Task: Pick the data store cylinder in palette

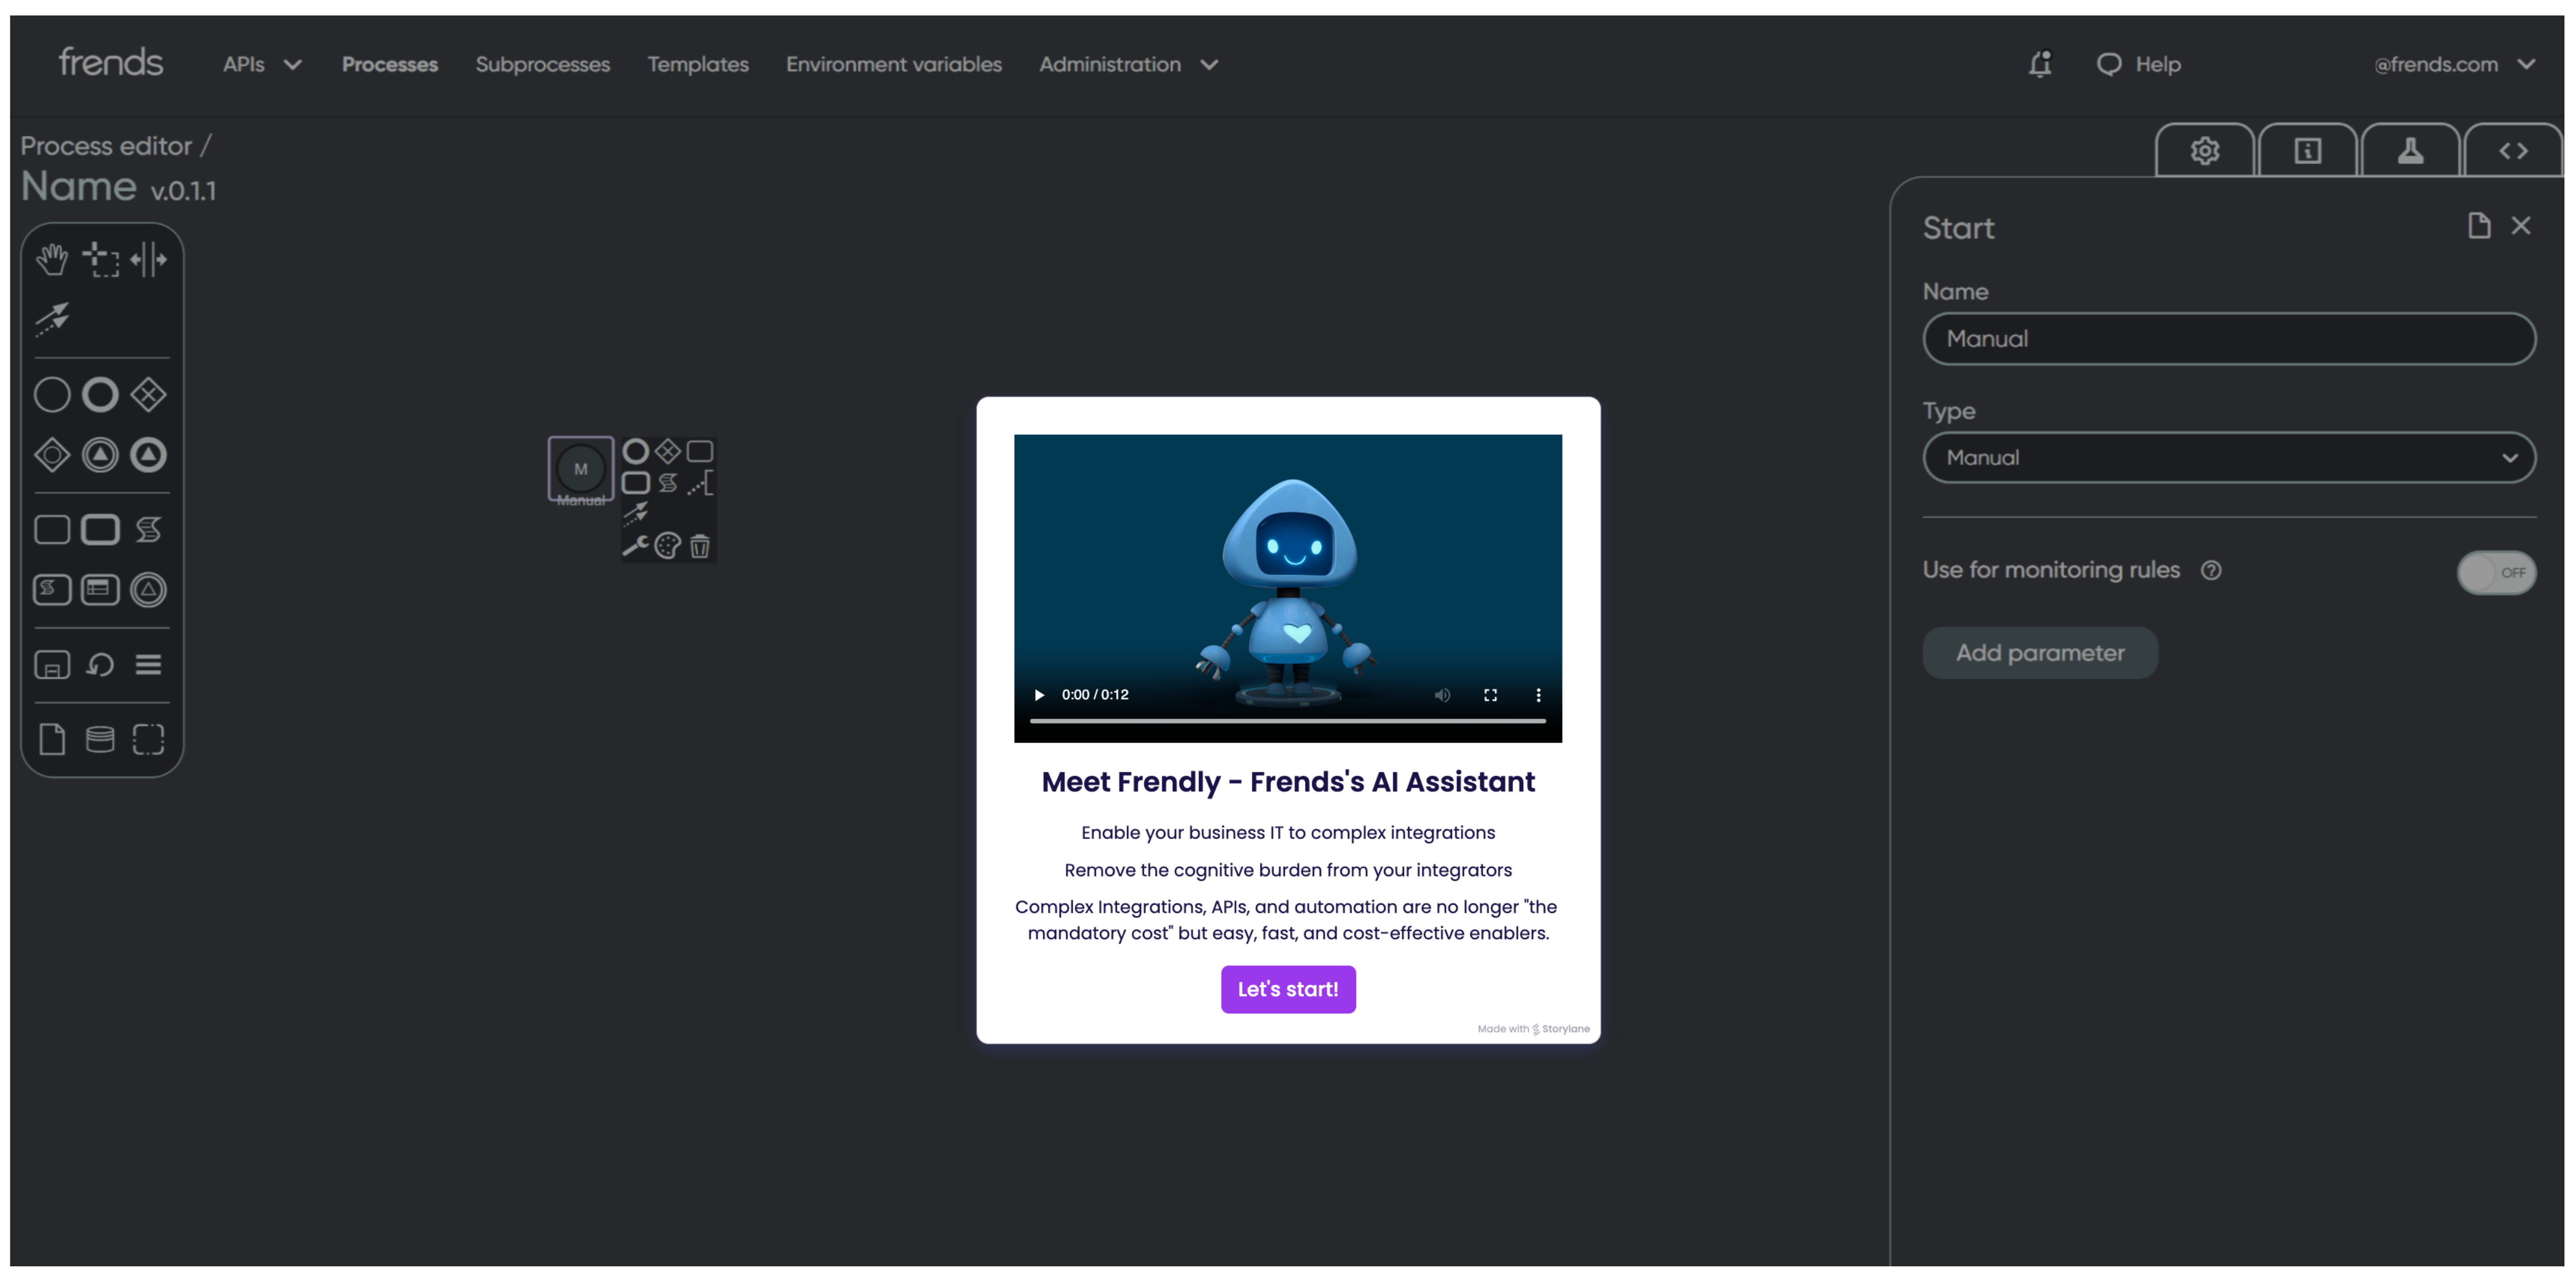Action: (100, 740)
